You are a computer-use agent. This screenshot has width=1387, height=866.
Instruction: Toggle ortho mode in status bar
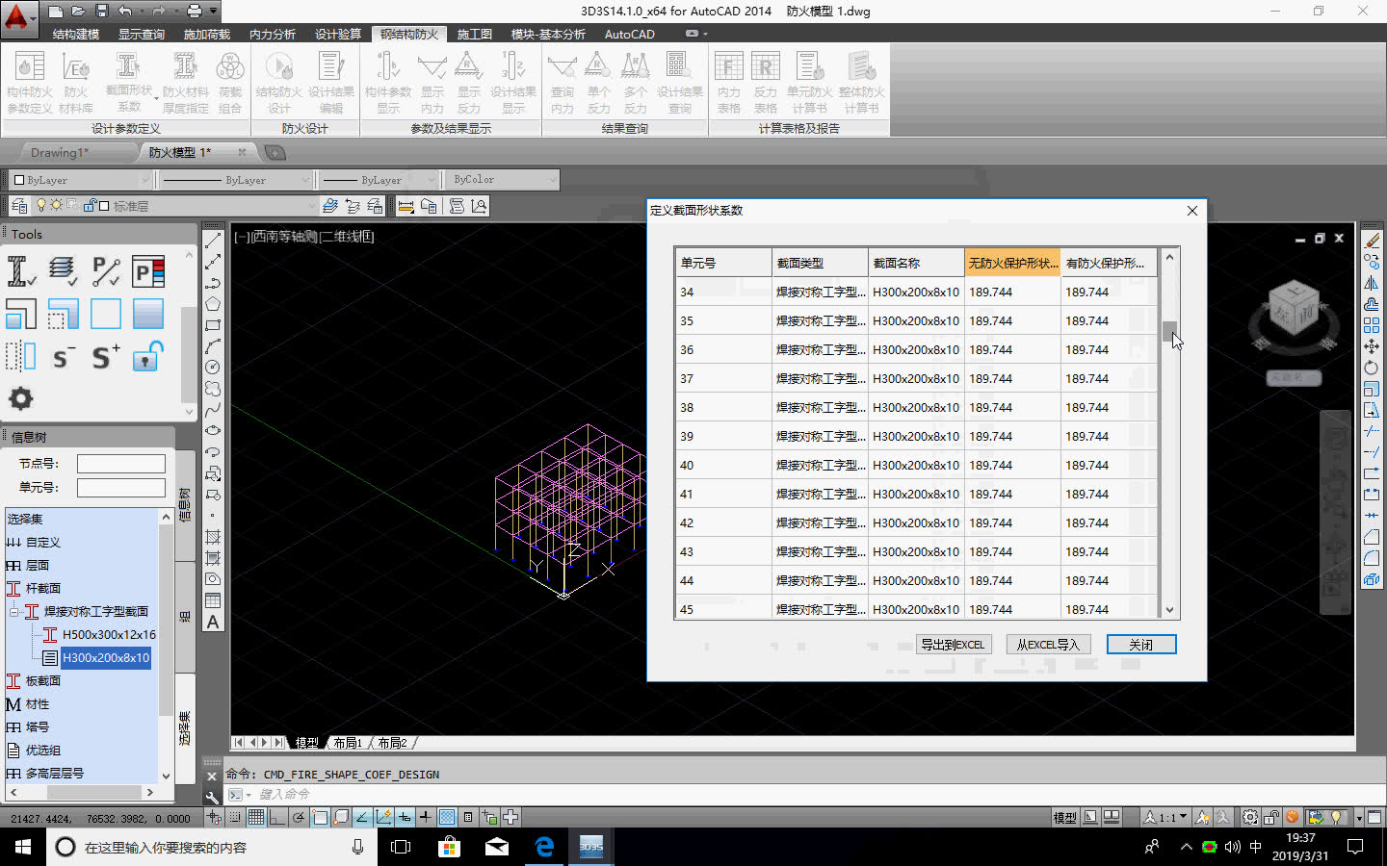click(x=277, y=818)
